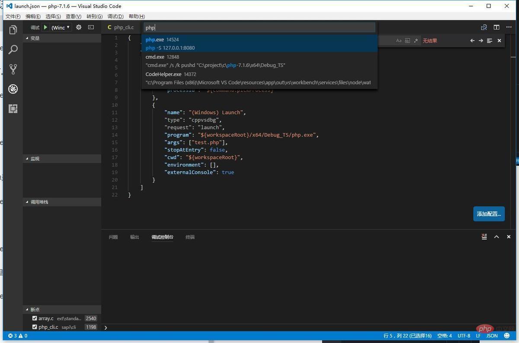Switch to the 问题 (Problems) panel tab

113,237
